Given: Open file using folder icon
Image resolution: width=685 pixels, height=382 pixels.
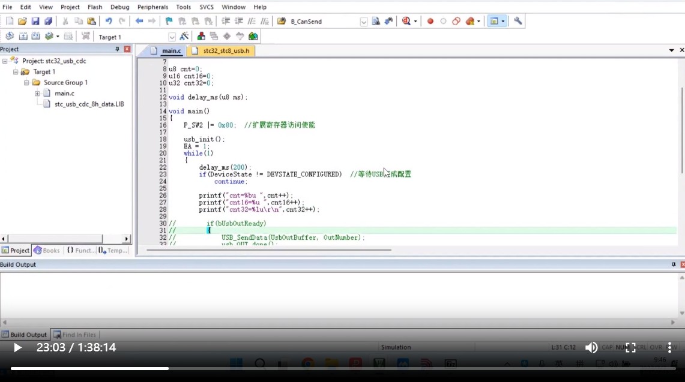Looking at the screenshot, I should (x=22, y=21).
